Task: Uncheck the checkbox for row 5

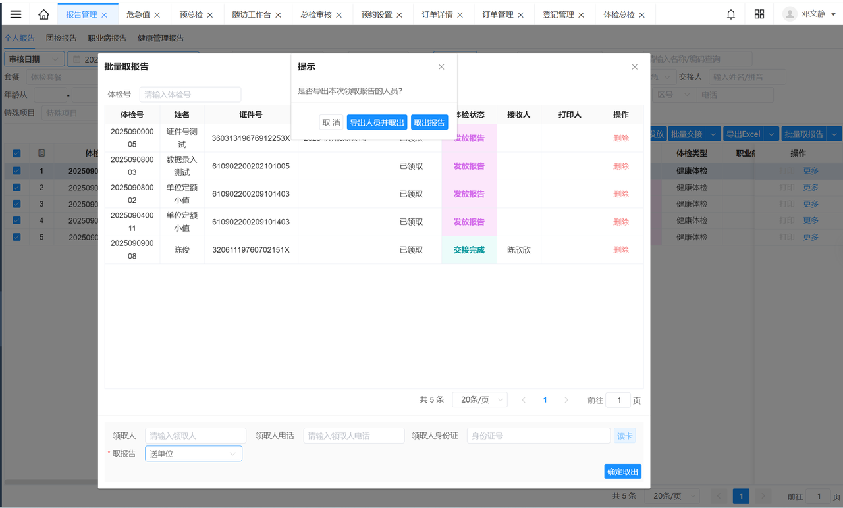Action: pyautogui.click(x=16, y=237)
